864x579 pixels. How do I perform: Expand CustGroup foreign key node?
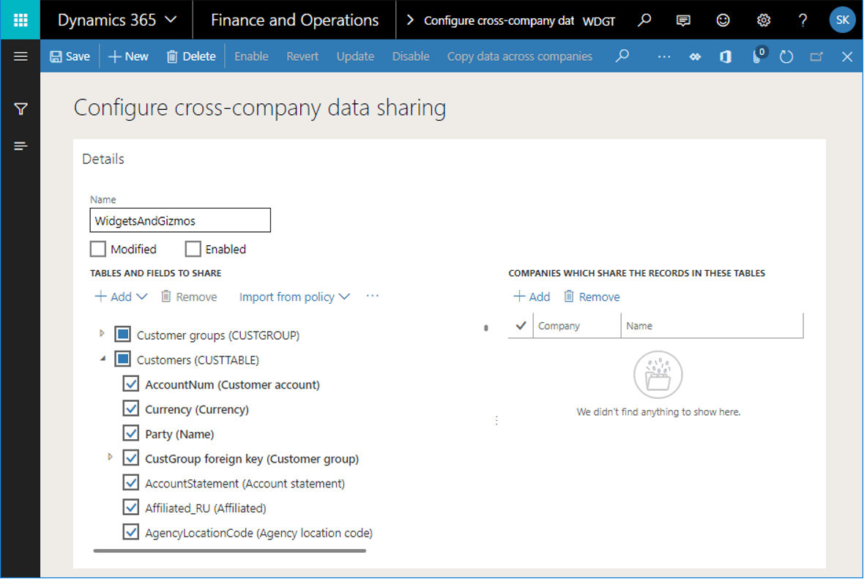pyautogui.click(x=111, y=457)
